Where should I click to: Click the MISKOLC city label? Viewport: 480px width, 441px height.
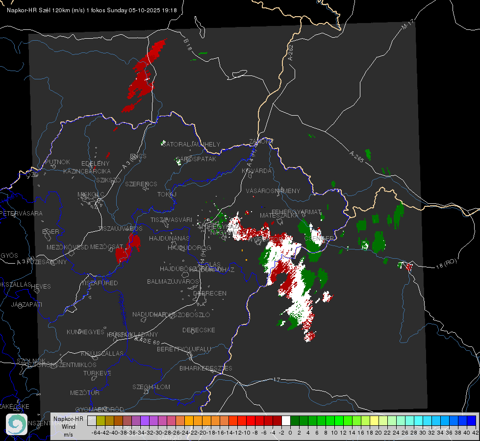pos(91,195)
